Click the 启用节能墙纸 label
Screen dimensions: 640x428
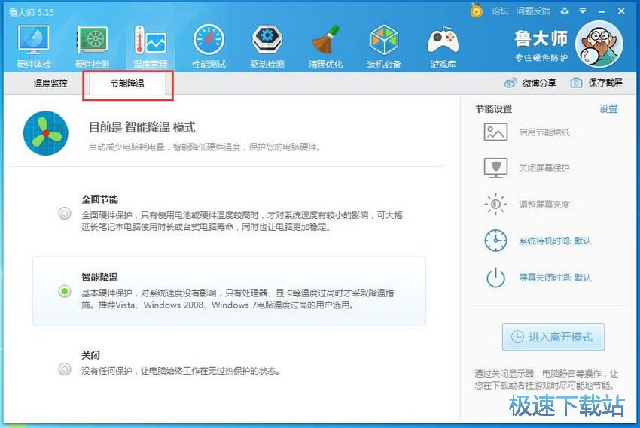click(x=544, y=132)
